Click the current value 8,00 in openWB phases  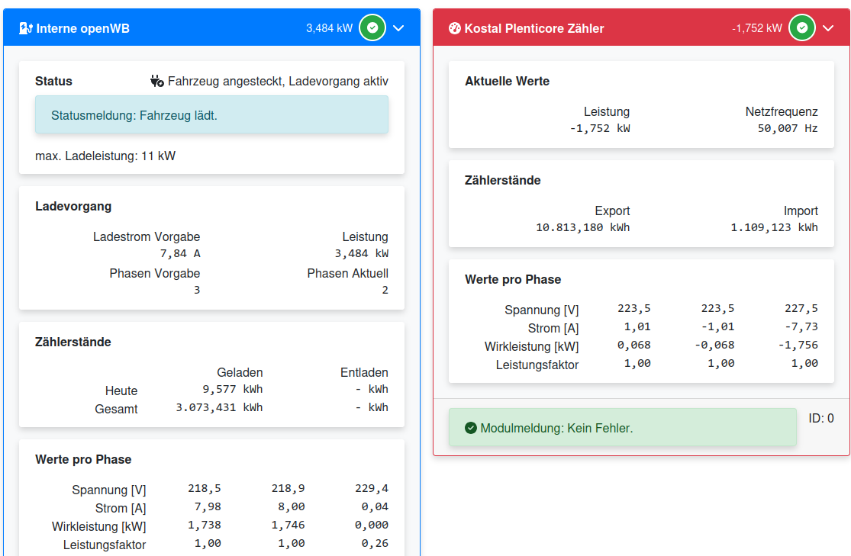tap(292, 506)
